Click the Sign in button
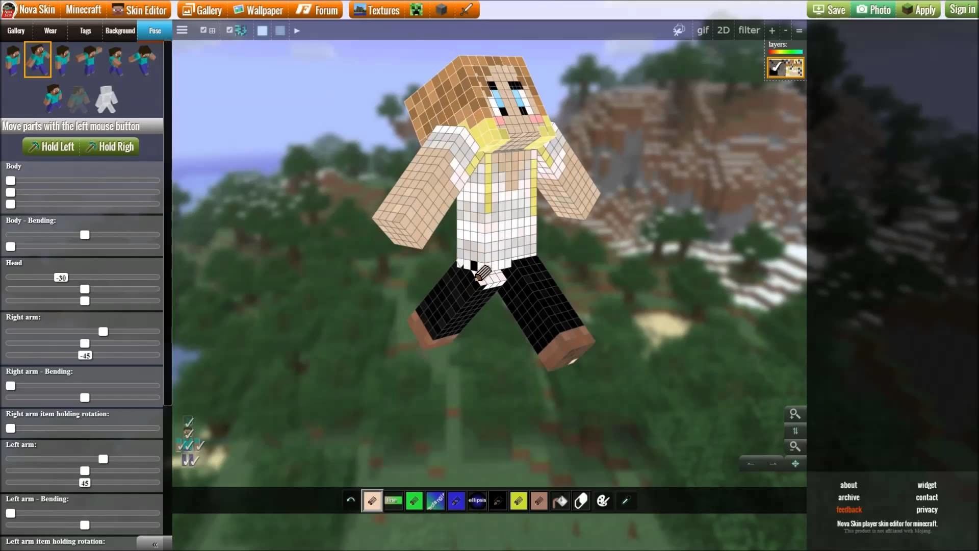This screenshot has width=979, height=551. tap(962, 9)
